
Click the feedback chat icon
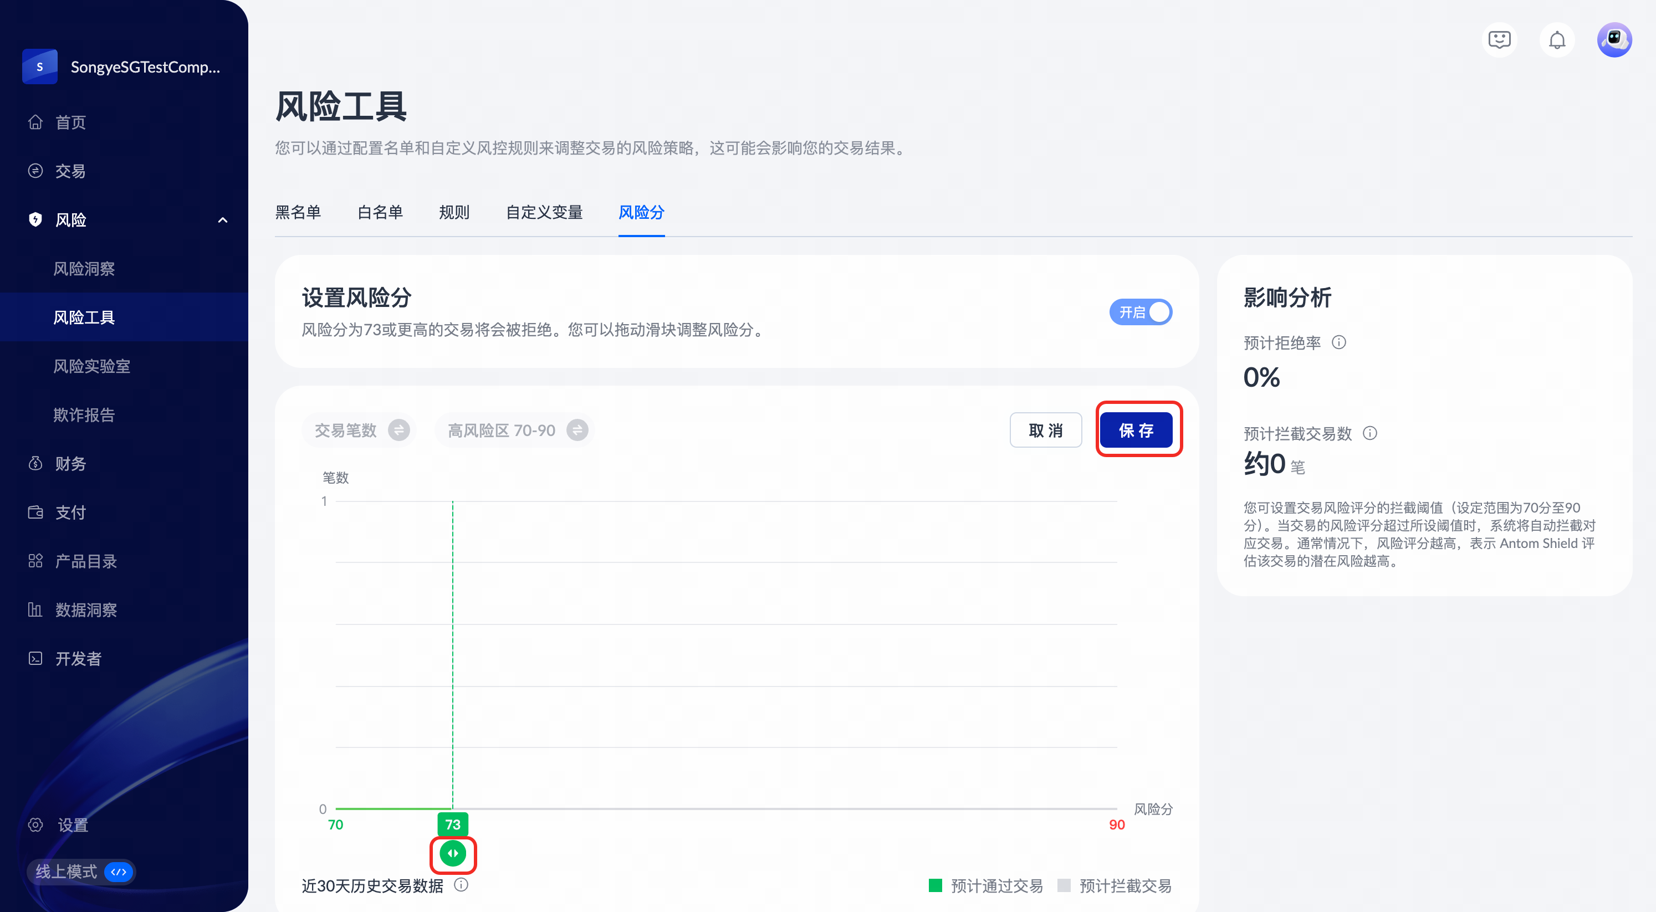tap(1499, 40)
